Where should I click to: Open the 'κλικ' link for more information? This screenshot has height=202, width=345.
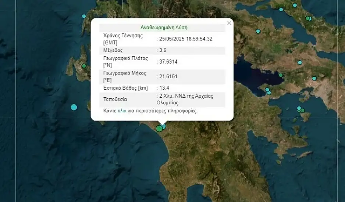[122, 111]
